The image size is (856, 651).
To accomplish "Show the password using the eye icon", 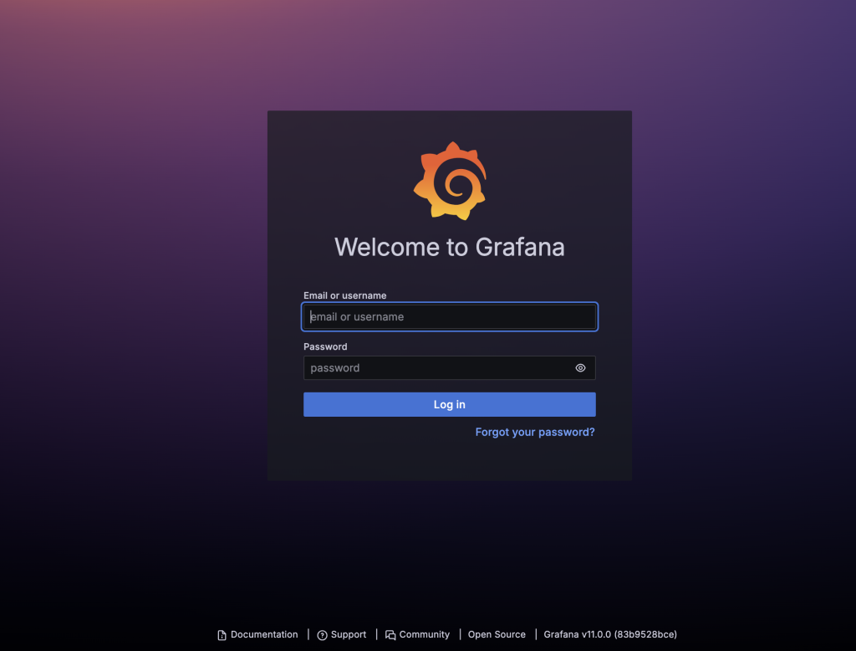I will pos(580,368).
